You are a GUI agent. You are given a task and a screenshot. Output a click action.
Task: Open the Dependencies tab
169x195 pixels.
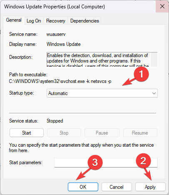click(x=84, y=21)
